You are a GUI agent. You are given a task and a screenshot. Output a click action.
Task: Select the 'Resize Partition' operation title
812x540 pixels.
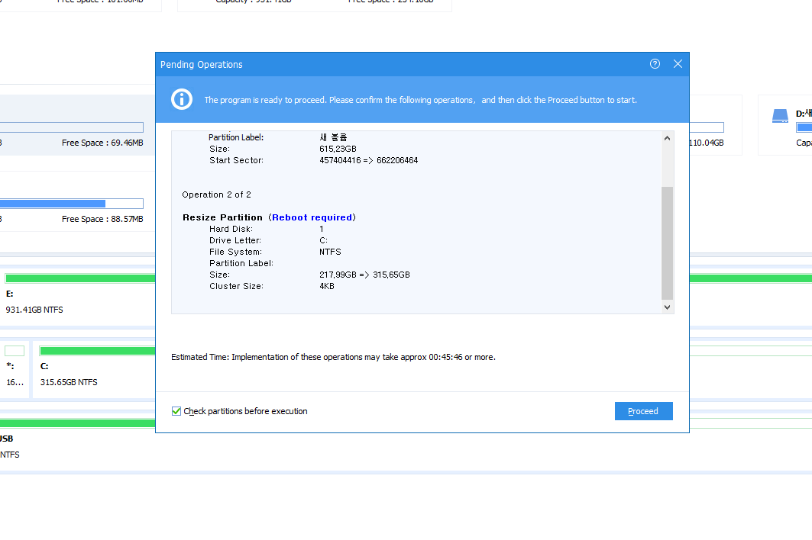(x=223, y=218)
